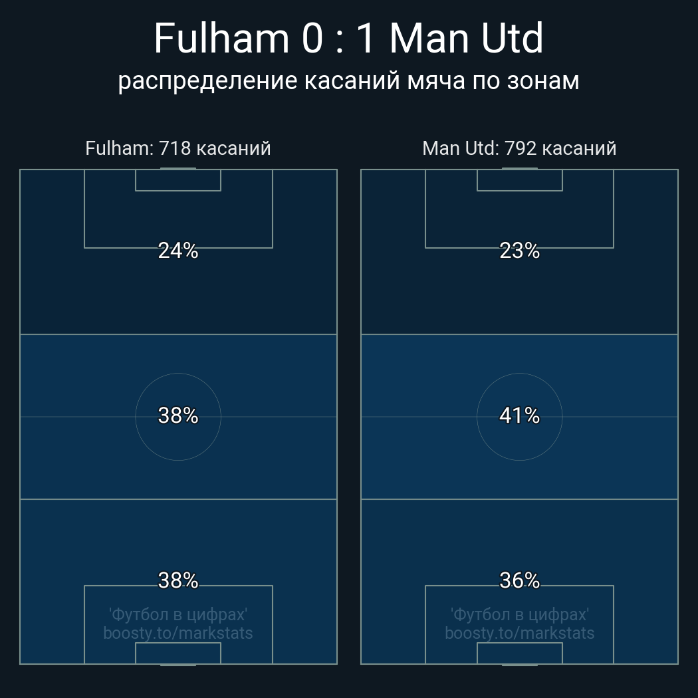Click the 'Футбол в цифрах' watermark on Man Utd's pitch
698x698 pixels.
click(519, 614)
